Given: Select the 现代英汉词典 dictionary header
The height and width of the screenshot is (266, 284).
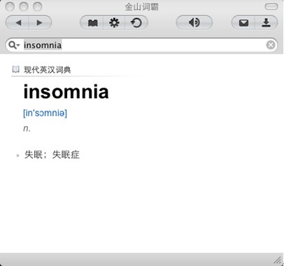Looking at the screenshot, I should tap(48, 70).
